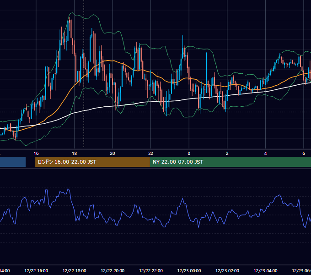The height and width of the screenshot is (275, 311).
Task: Click hour label 0 under price chart
Action: [x=189, y=154]
